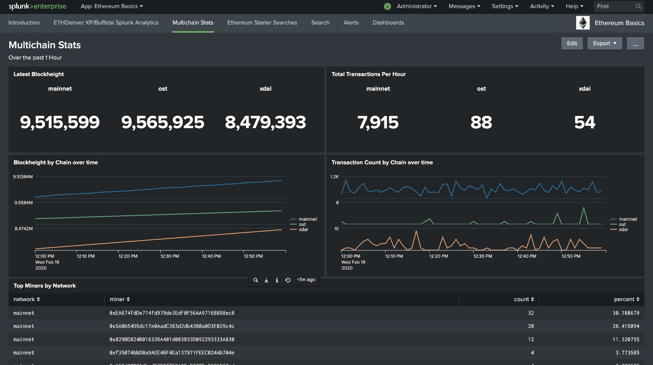Sort table by percent column
The image size is (653, 365).
[x=627, y=299]
